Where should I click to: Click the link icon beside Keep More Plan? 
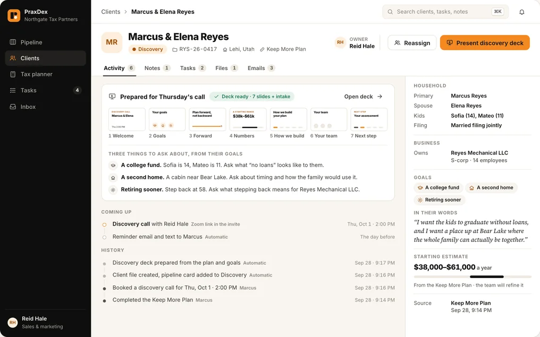pos(262,49)
